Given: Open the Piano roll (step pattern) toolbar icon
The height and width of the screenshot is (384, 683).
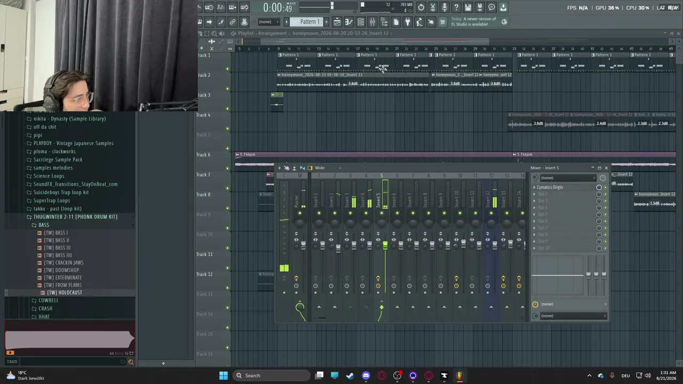Looking at the screenshot, I should click(349, 22).
